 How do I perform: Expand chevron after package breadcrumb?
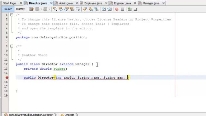[x=56, y=115]
